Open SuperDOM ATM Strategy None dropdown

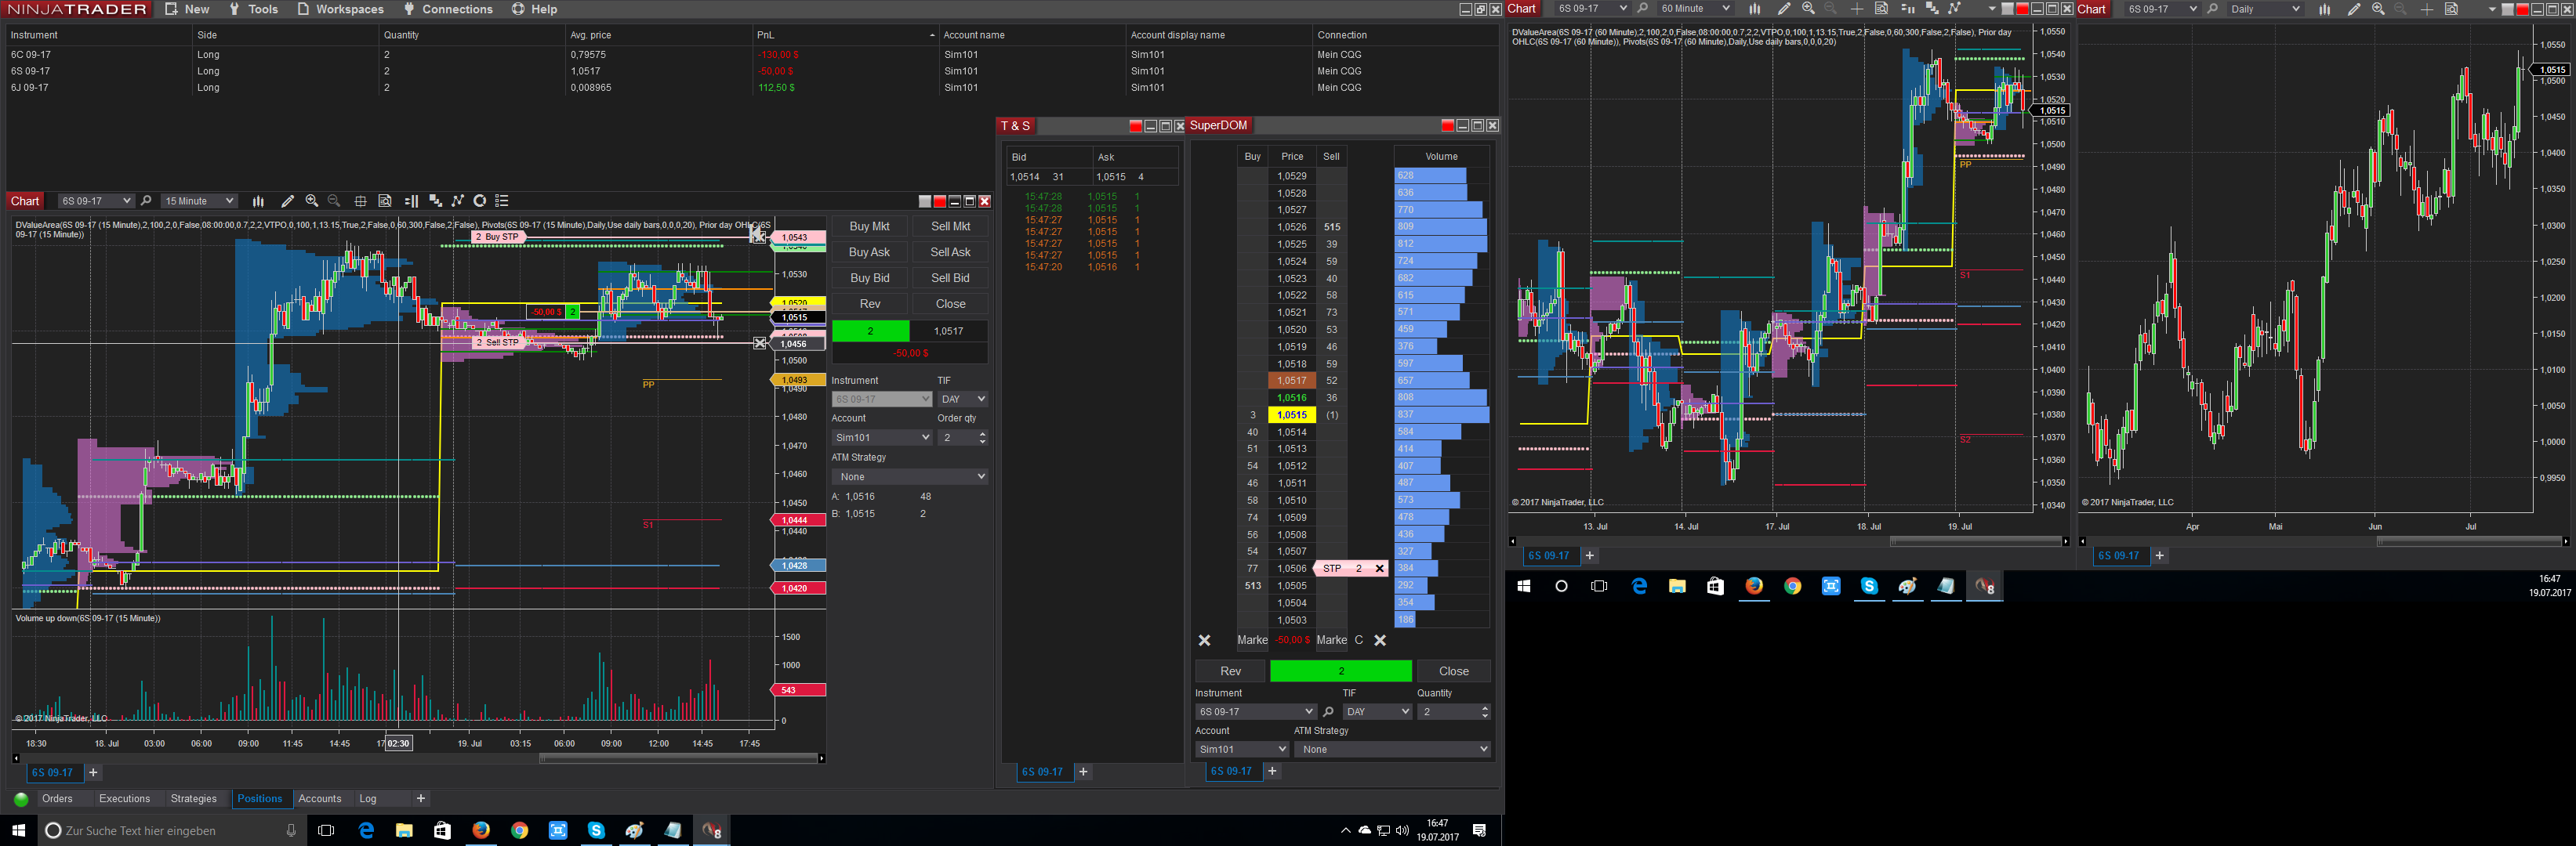coord(1392,749)
